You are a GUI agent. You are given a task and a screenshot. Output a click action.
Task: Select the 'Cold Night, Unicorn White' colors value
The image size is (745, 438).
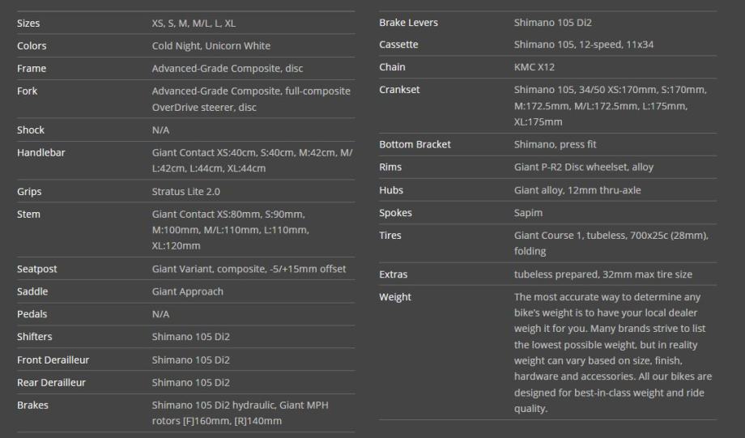pyautogui.click(x=211, y=46)
